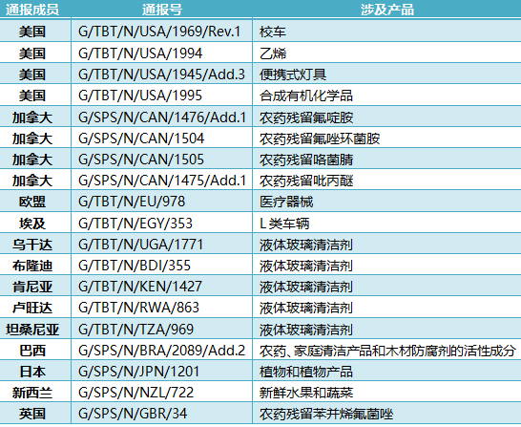The height and width of the screenshot is (427, 521).
Task: Click the 涉及产品 column header
Action: [x=387, y=10]
